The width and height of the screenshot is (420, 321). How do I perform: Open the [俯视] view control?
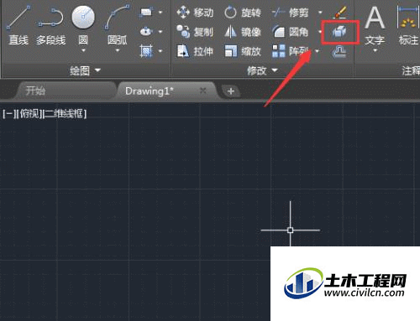pyautogui.click(x=29, y=114)
